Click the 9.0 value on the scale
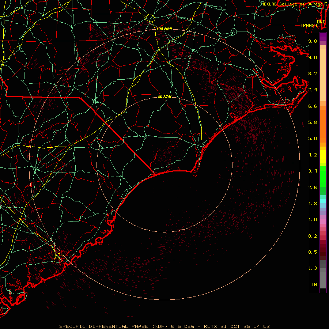This screenshot has height=329, width=329. [313, 57]
